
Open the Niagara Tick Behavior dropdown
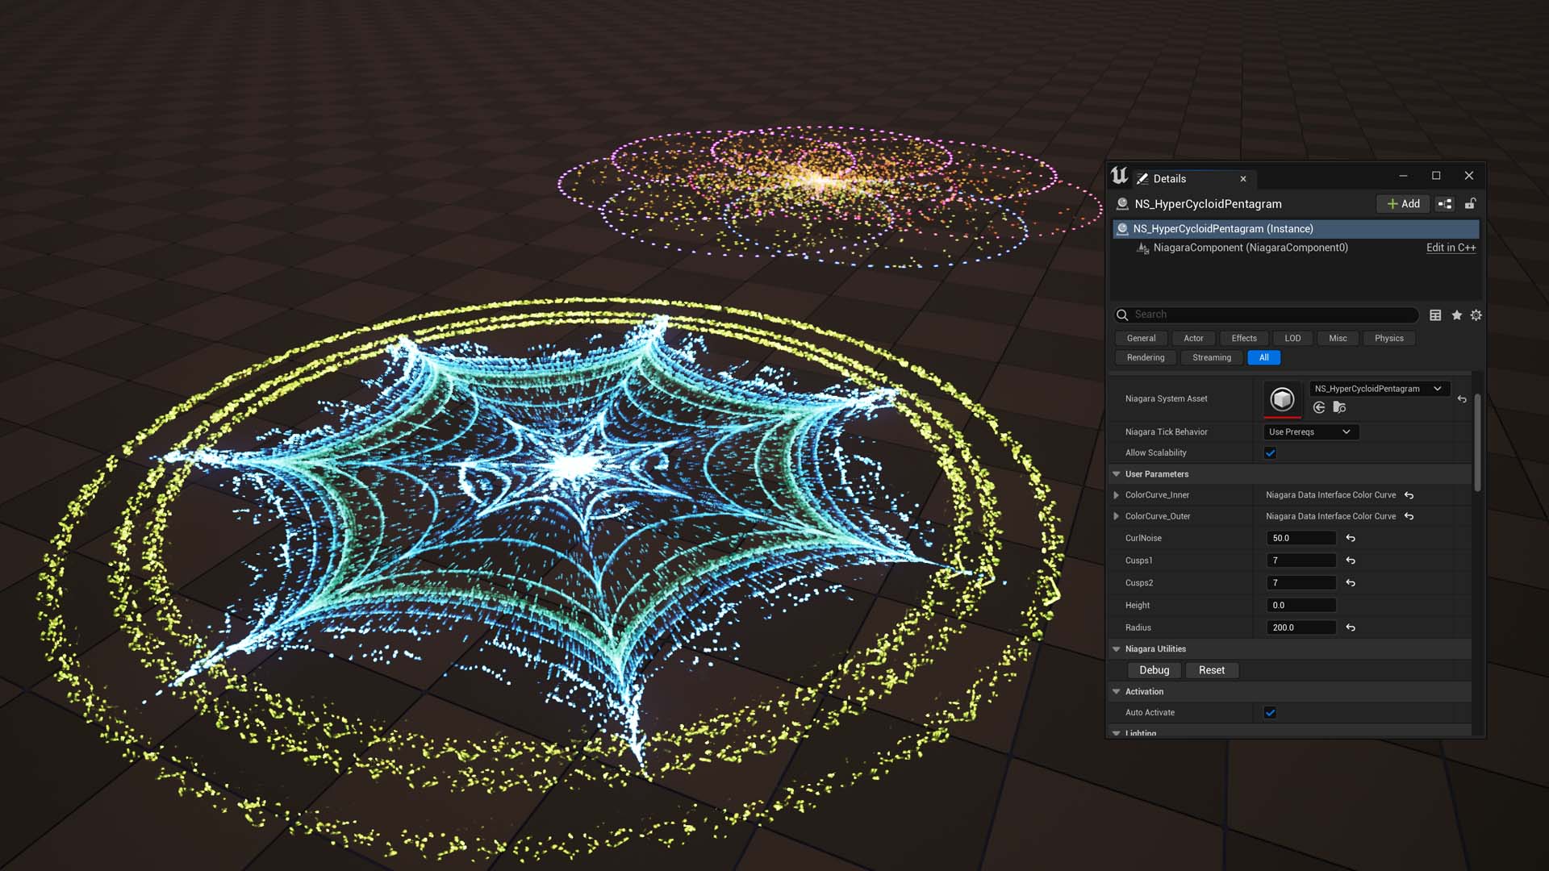coord(1309,432)
